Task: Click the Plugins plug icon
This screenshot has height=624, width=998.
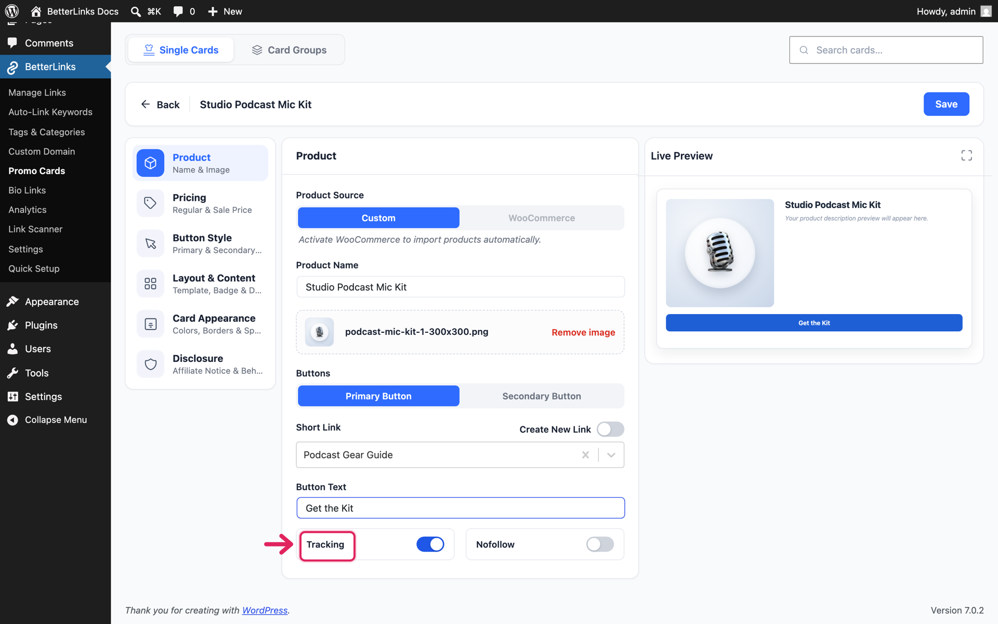Action: [12, 325]
